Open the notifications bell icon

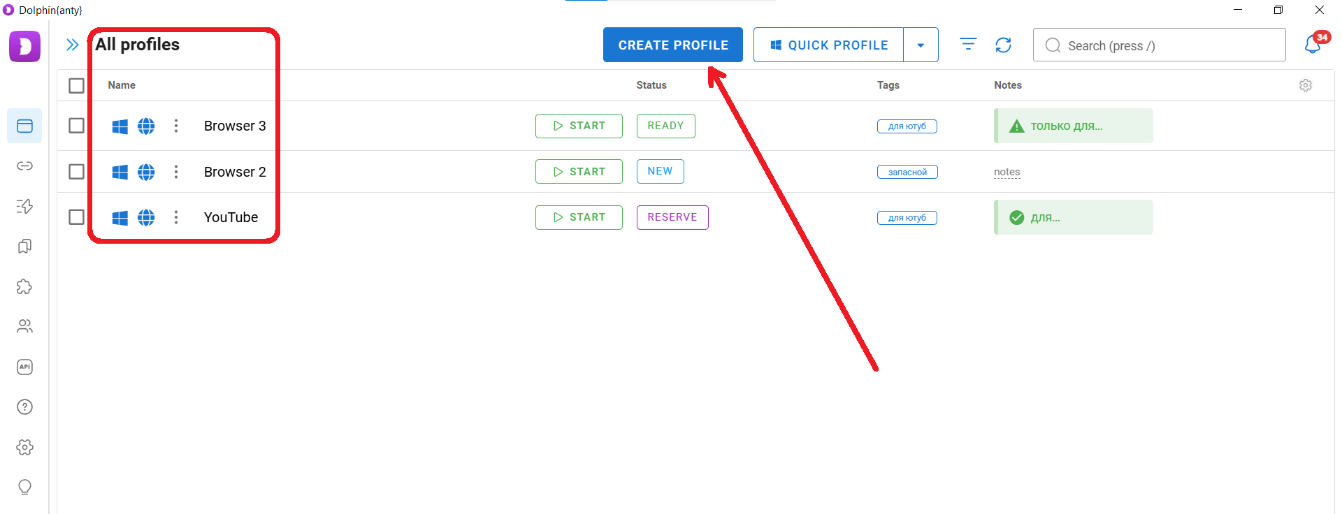(x=1313, y=45)
